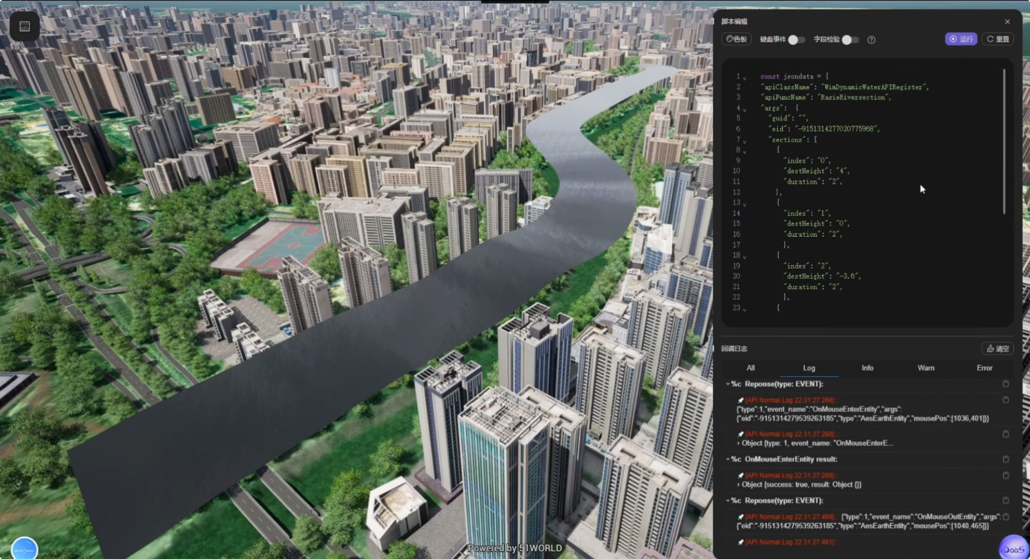Clear the callback log with 清空
This screenshot has height=559, width=1030.
pos(998,349)
